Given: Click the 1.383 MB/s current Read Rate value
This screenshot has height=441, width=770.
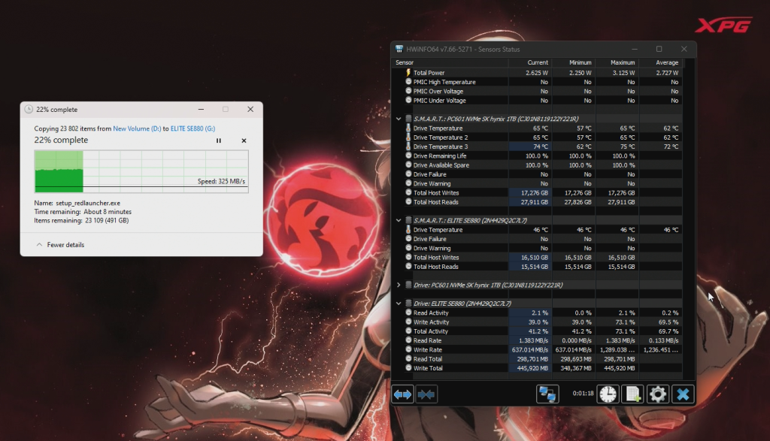Looking at the screenshot, I should coord(533,340).
